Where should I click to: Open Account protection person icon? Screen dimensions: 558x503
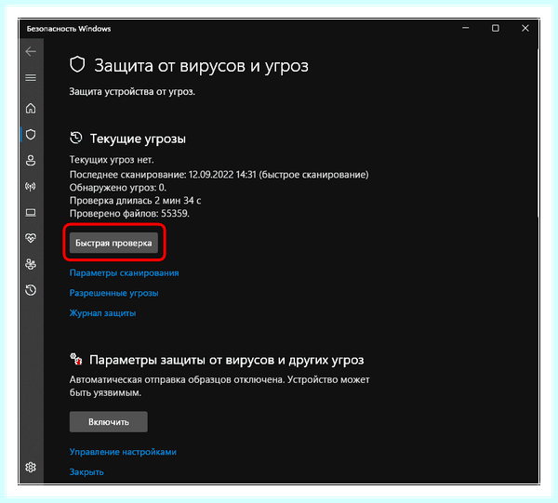(x=31, y=161)
